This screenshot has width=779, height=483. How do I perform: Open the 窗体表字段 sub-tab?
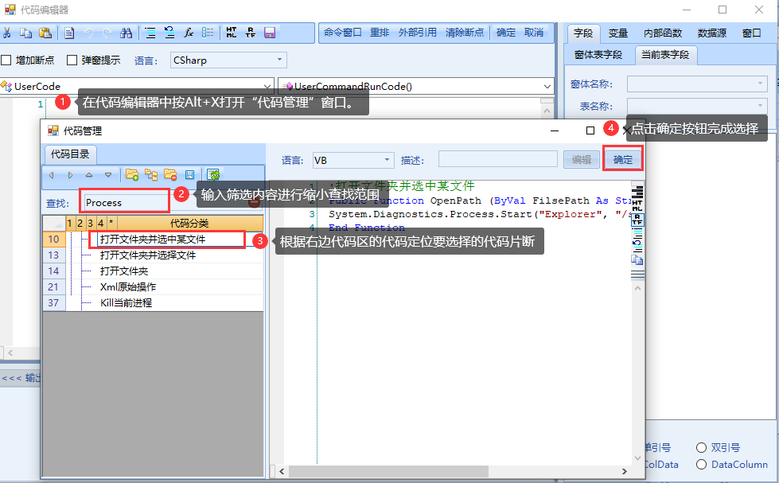pyautogui.click(x=598, y=55)
